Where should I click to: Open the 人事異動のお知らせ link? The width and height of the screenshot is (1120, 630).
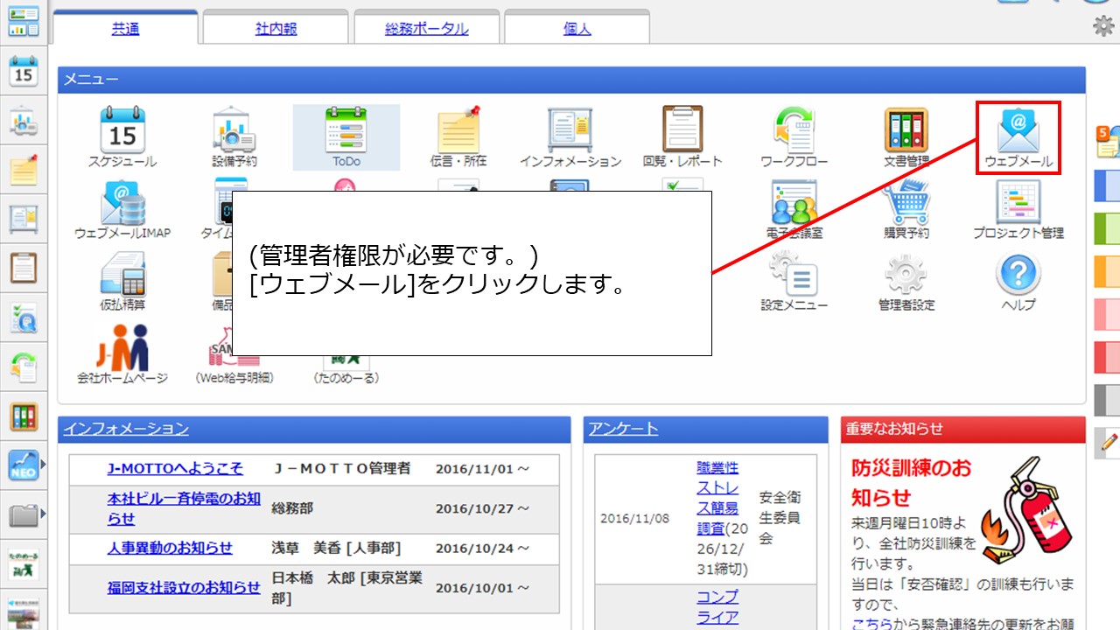170,548
